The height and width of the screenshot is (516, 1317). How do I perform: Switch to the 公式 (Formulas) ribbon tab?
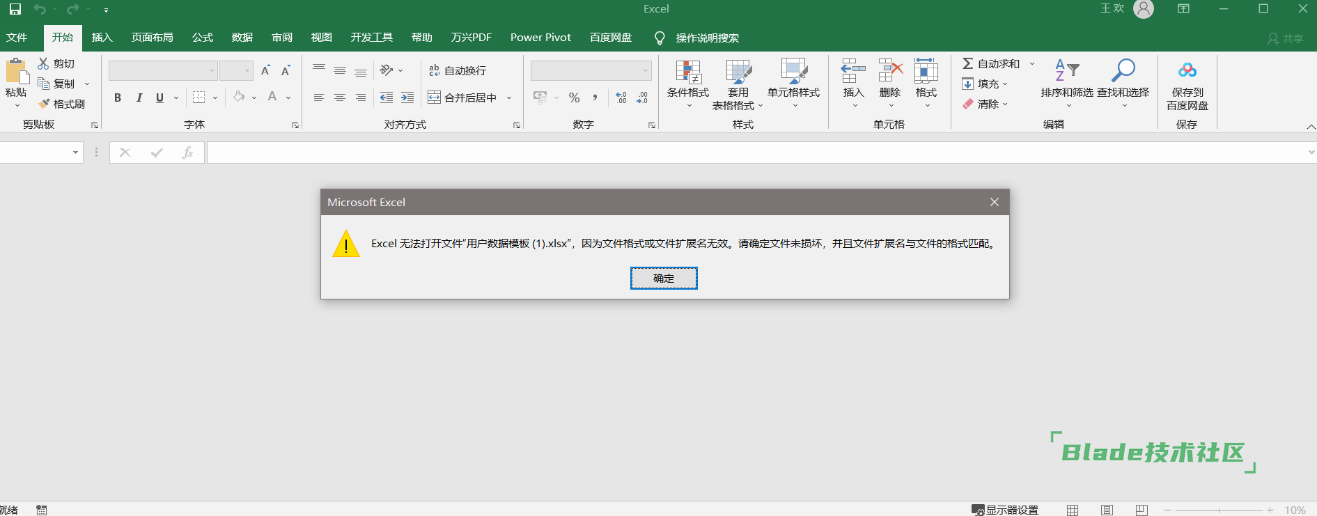[x=202, y=38]
